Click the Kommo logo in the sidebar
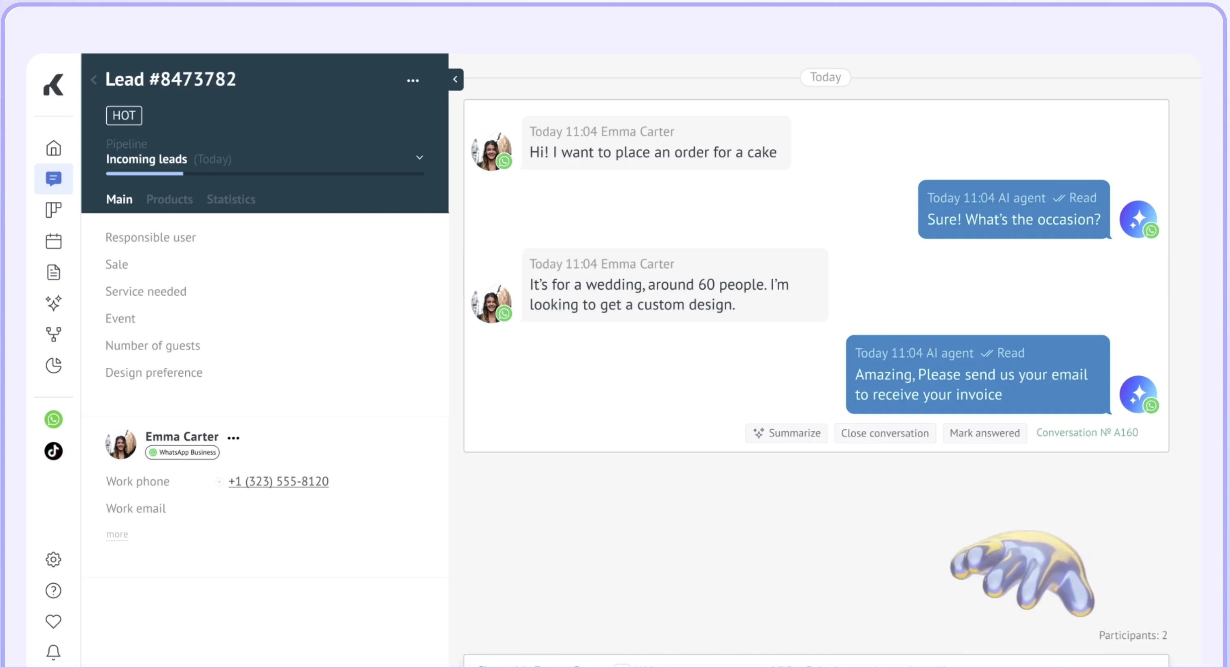The image size is (1230, 668). pyautogui.click(x=53, y=85)
